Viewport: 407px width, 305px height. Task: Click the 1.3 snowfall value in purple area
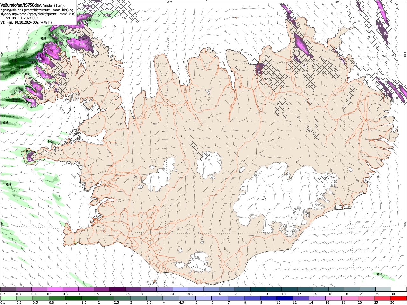tap(71, 41)
